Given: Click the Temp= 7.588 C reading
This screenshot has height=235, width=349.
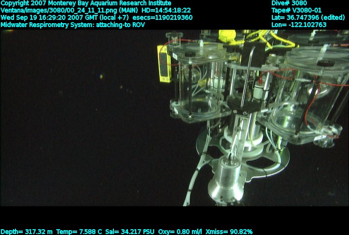Looking at the screenshot, I should point(79,232).
